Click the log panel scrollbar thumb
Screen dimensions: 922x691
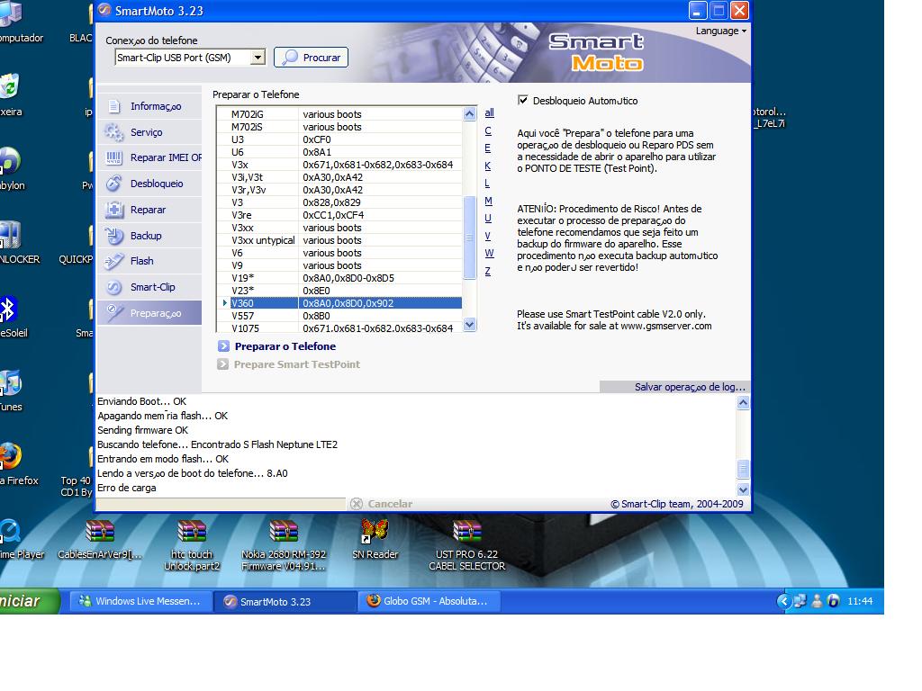click(743, 469)
